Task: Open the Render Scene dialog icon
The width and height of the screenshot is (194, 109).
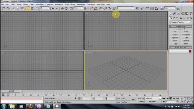Action: tap(162, 8)
